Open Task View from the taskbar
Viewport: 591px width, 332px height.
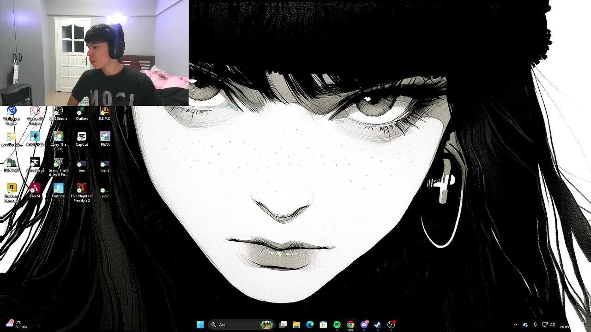coord(283,325)
